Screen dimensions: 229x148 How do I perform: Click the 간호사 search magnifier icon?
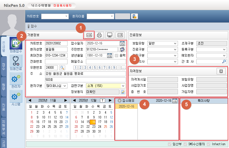(x=224, y=61)
